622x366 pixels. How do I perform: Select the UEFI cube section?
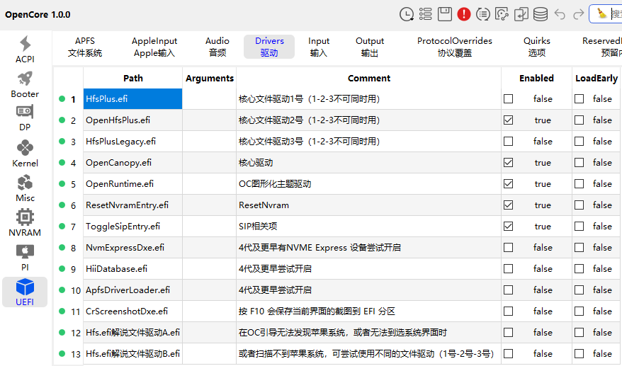click(25, 292)
